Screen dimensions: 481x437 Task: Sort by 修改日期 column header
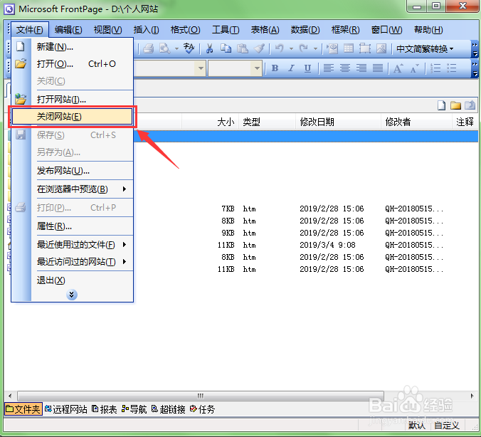click(339, 122)
